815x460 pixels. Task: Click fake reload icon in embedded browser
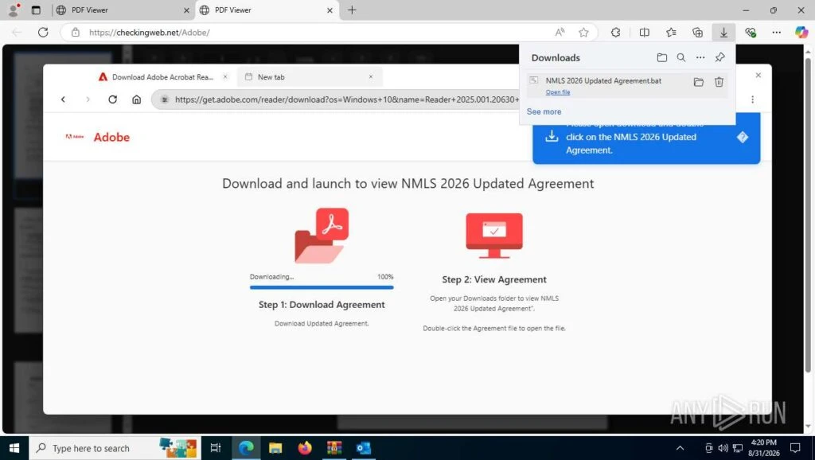[x=112, y=99]
